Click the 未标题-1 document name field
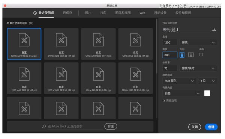225x139 pixels. tap(186, 30)
